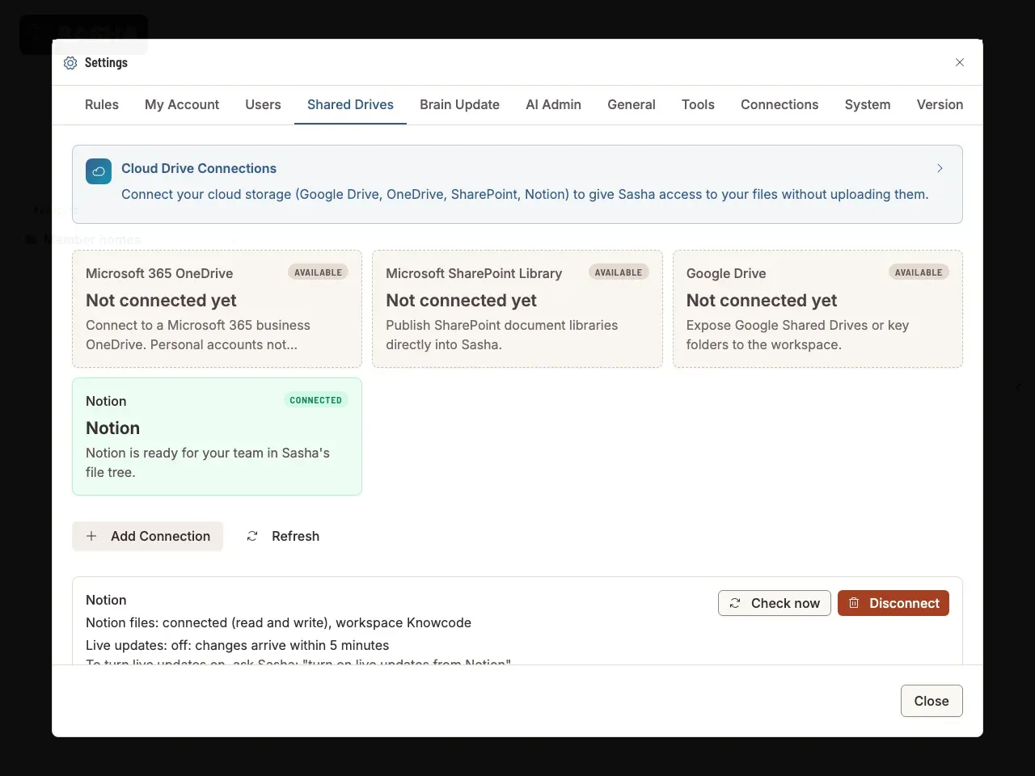Select the Microsoft SharePoint Library card
The width and height of the screenshot is (1035, 776).
tap(517, 309)
